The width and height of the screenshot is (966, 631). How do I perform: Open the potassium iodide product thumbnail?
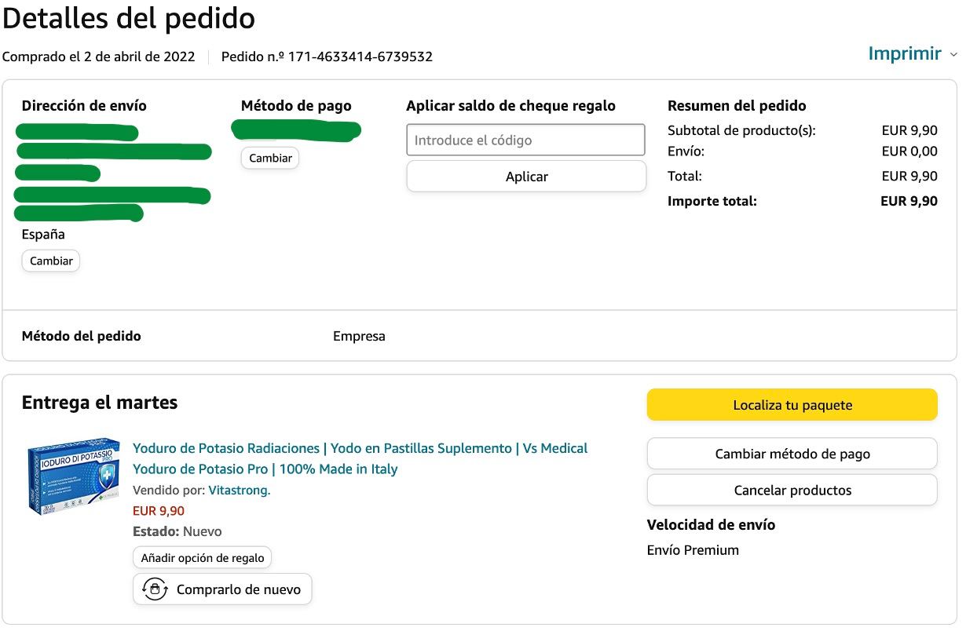coord(73,476)
